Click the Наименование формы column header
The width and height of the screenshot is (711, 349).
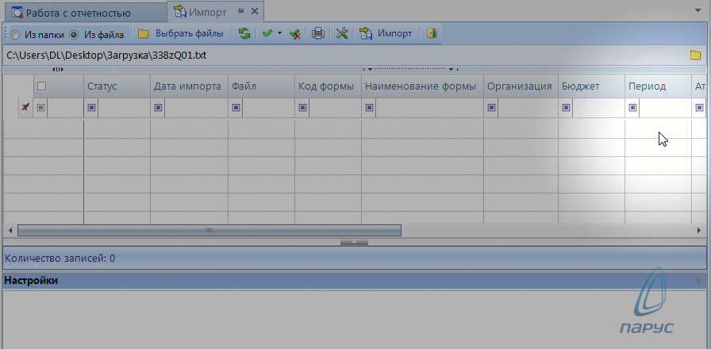[x=423, y=86]
